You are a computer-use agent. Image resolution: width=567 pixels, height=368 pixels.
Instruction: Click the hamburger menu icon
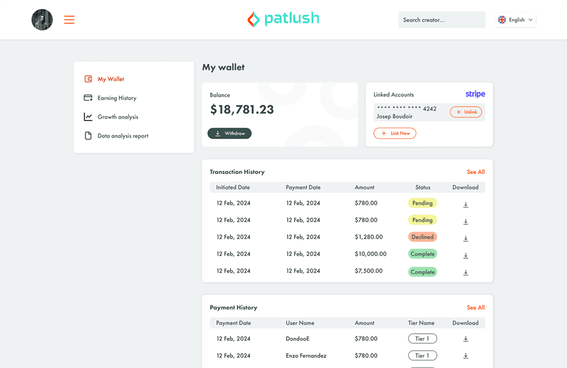pyautogui.click(x=69, y=19)
